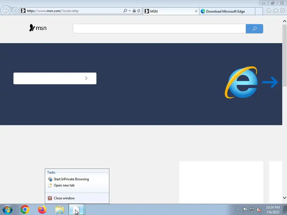Open a new blank tab button
Image resolution: width=287 pixels, height=215 pixels.
(x=259, y=11)
